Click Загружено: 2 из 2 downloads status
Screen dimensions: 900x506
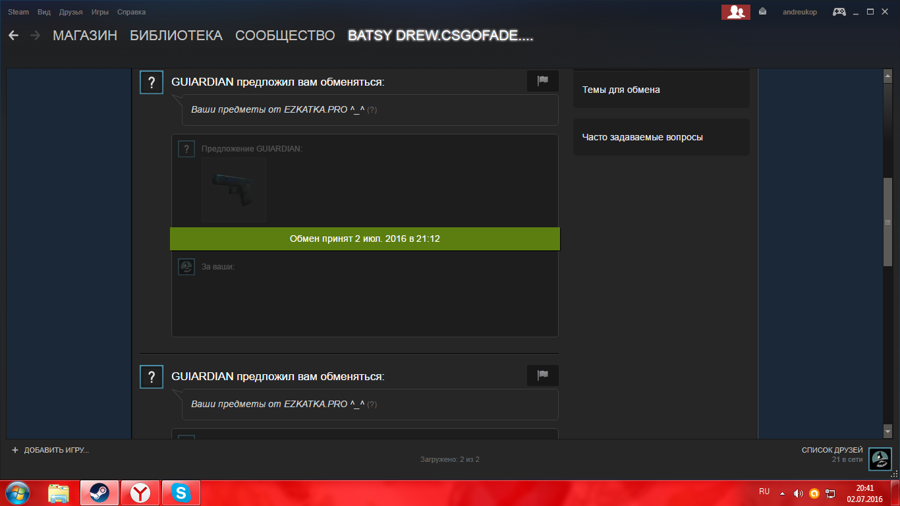point(450,459)
